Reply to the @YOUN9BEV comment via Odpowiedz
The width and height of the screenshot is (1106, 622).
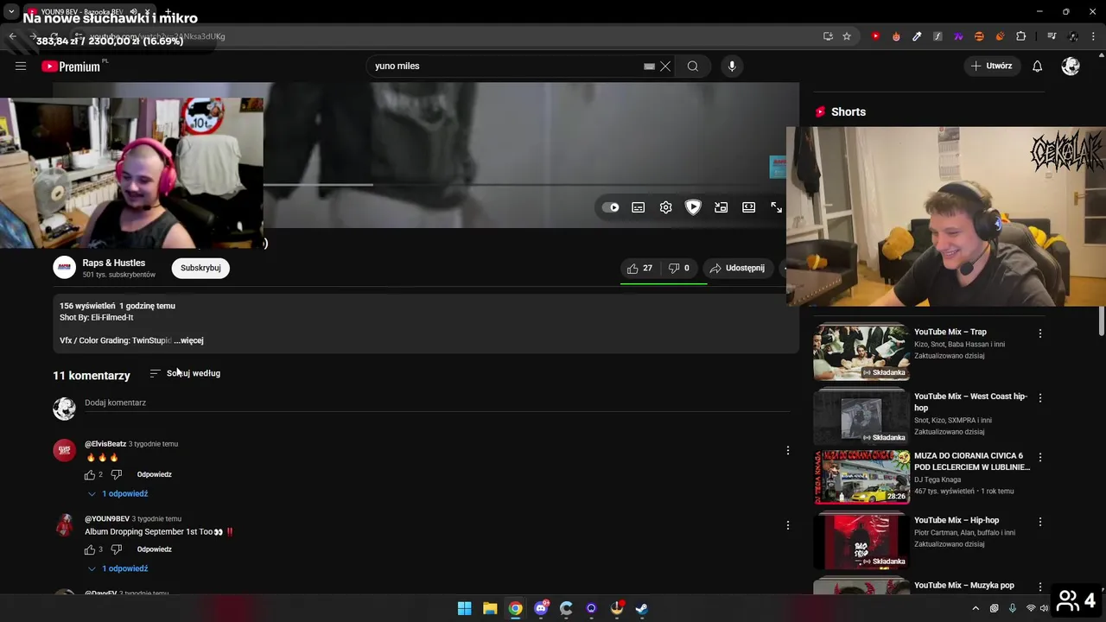click(x=154, y=549)
